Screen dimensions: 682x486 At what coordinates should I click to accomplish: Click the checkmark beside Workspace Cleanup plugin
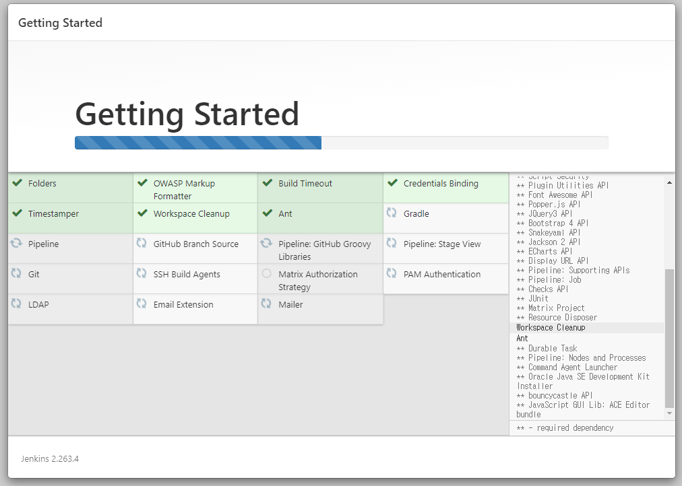142,213
